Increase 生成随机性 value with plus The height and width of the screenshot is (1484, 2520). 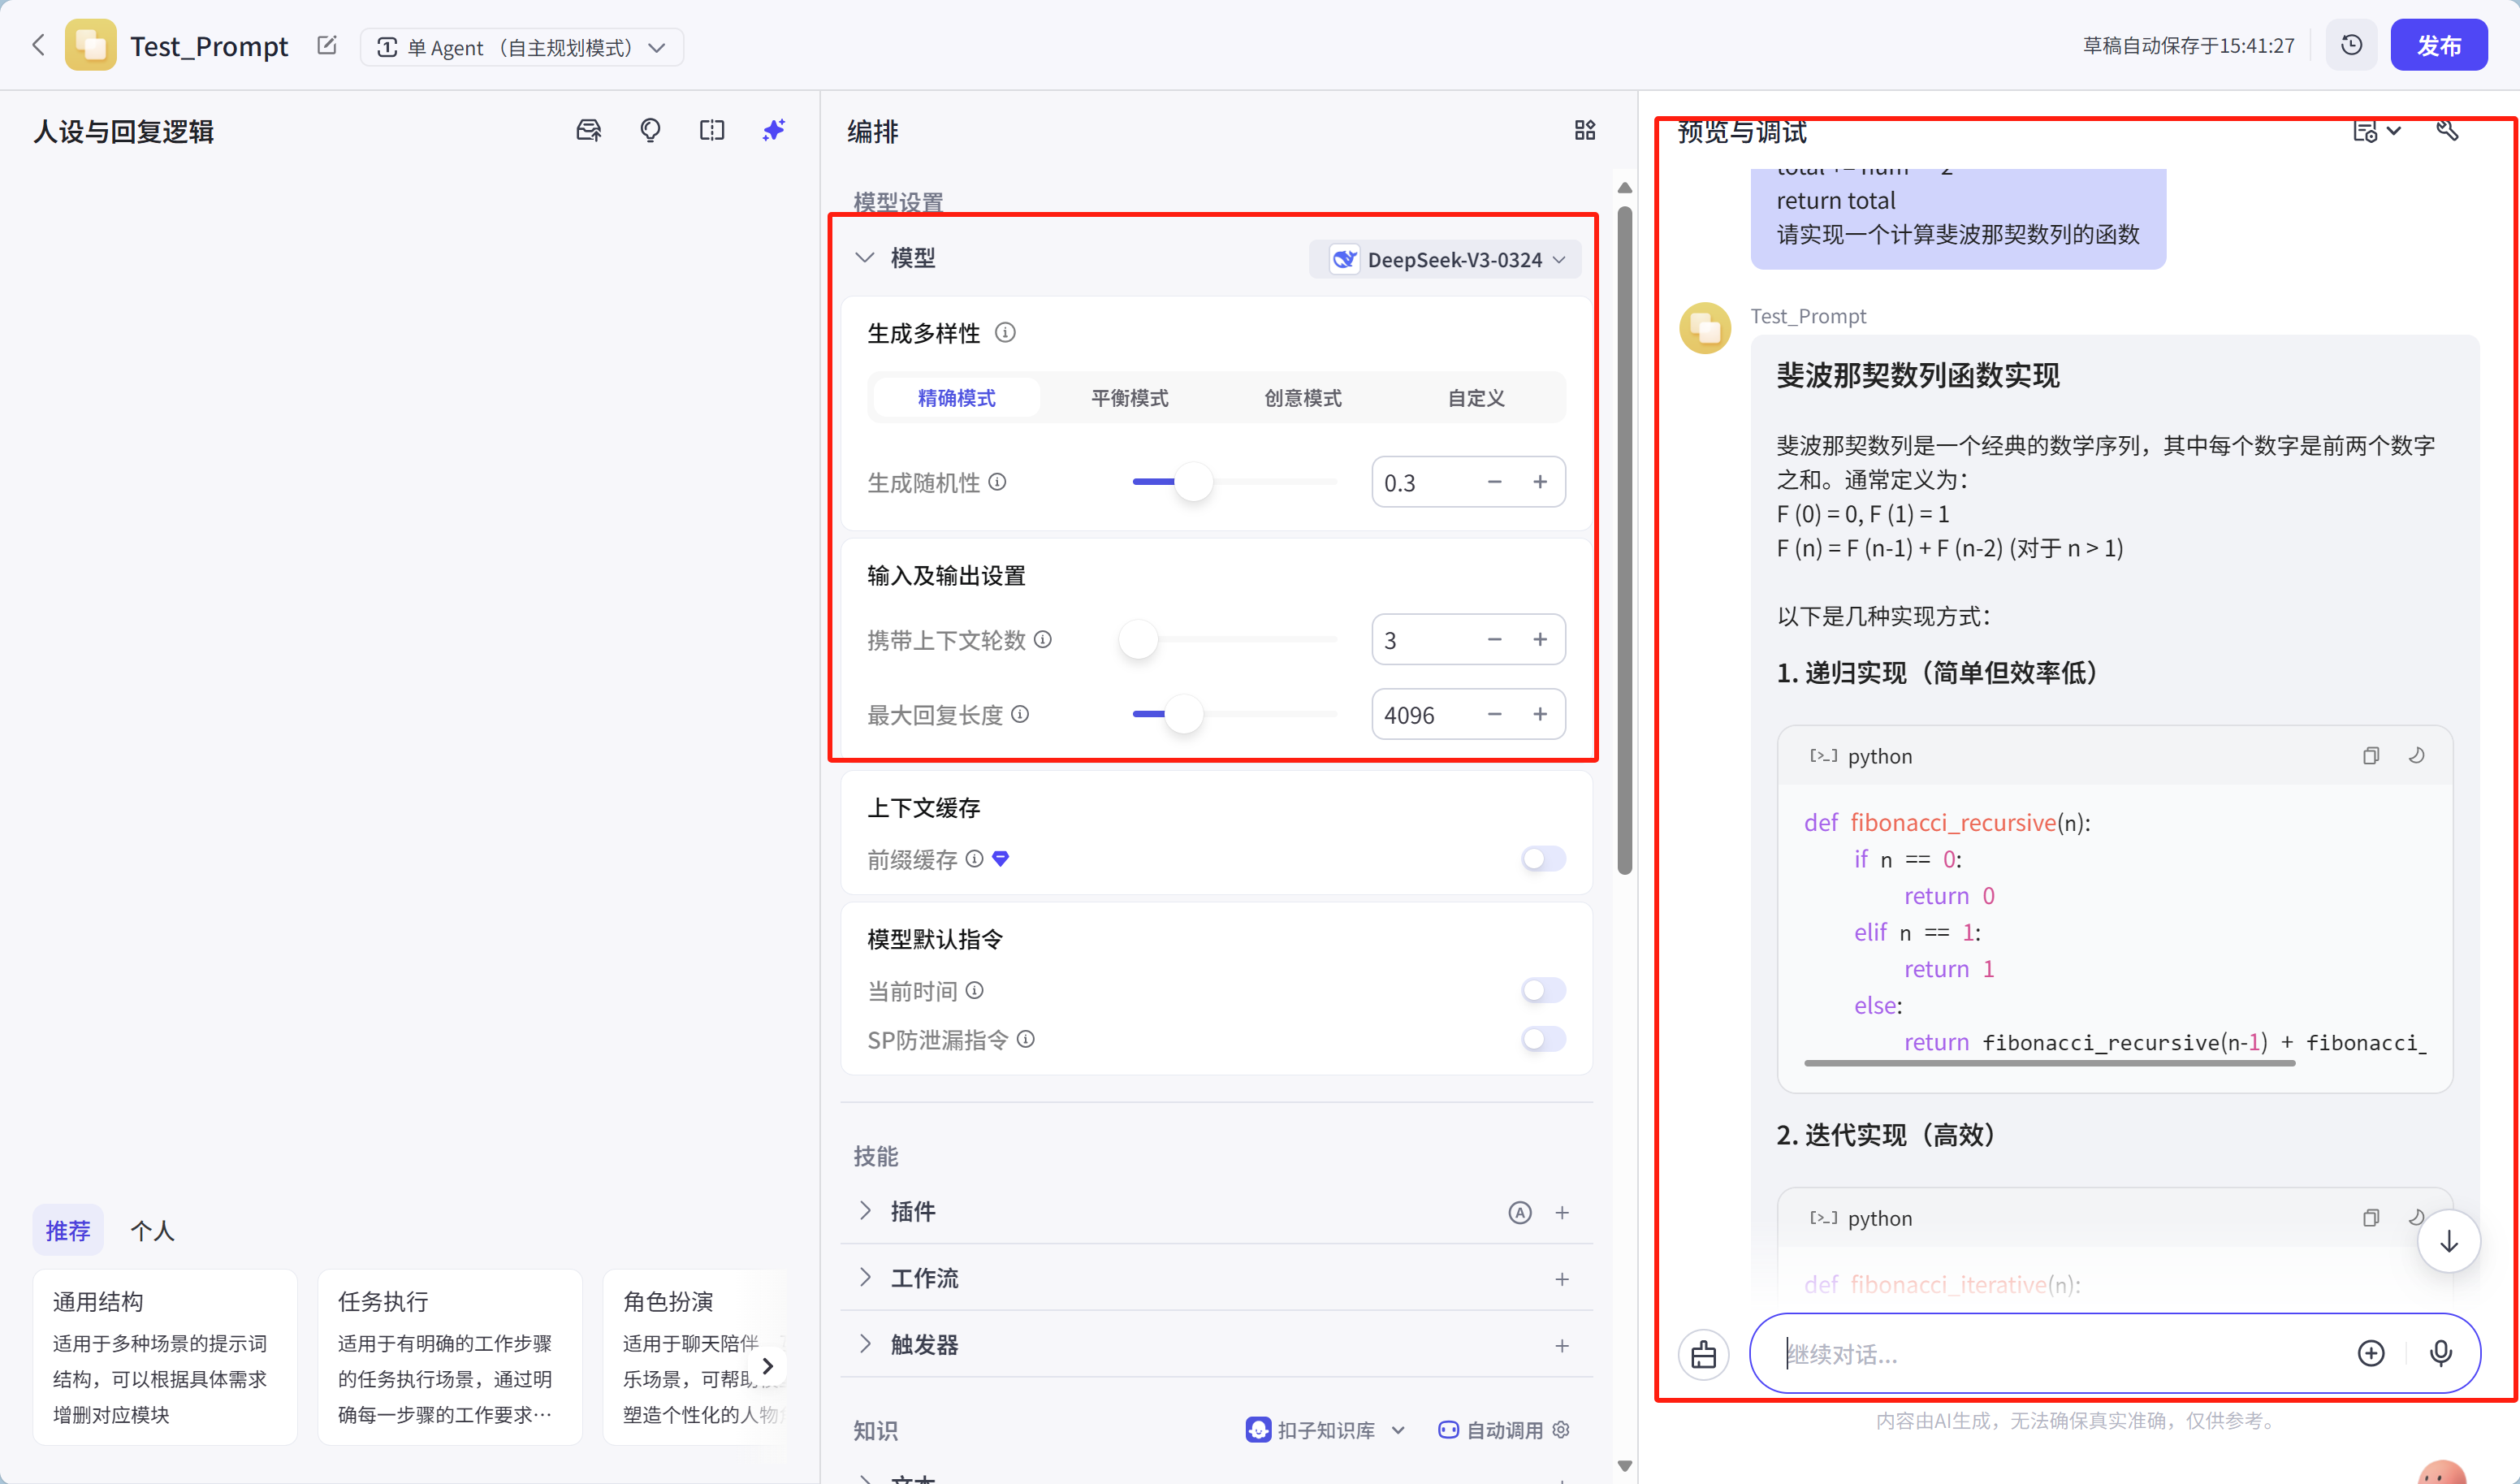click(1540, 481)
